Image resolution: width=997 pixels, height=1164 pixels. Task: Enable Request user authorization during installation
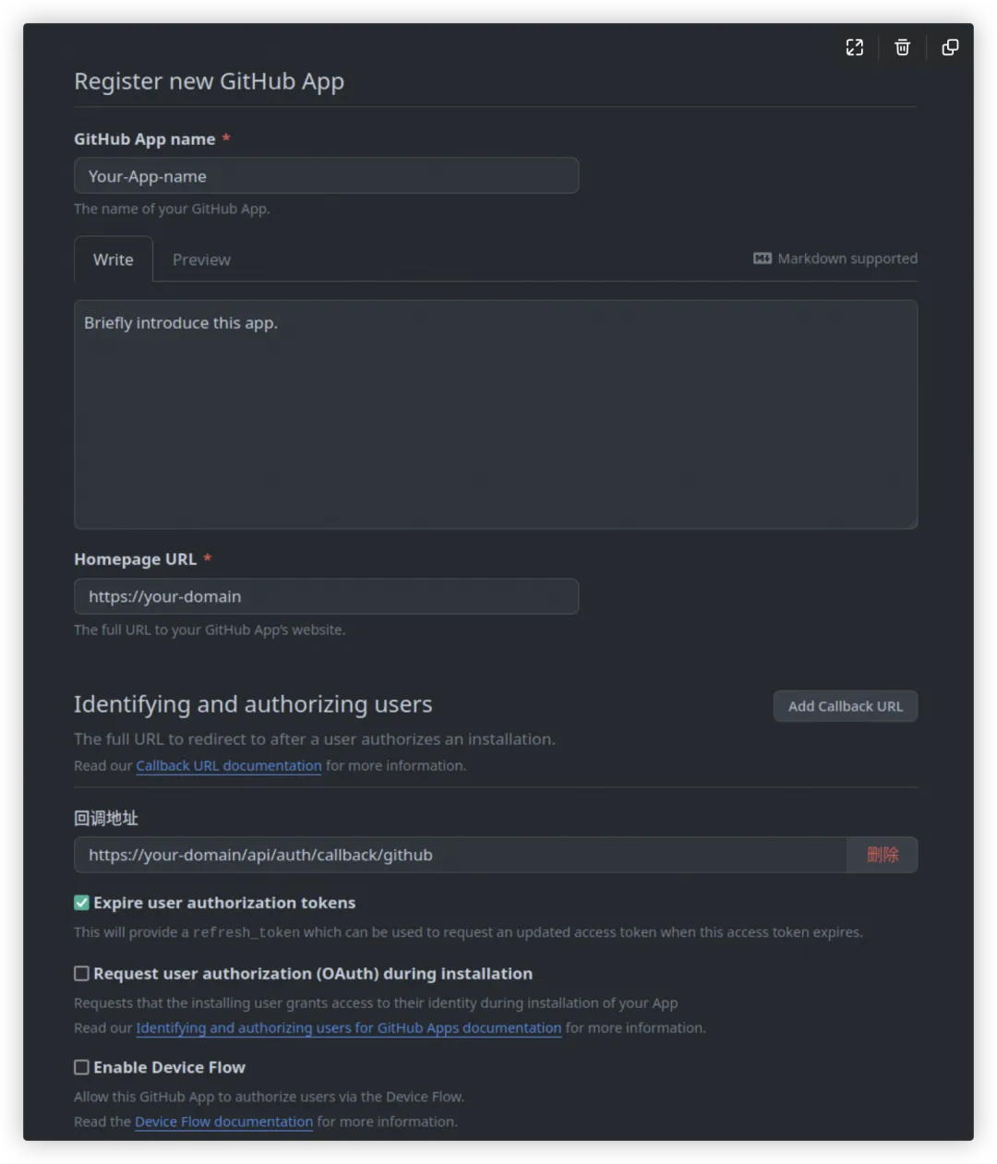point(82,974)
